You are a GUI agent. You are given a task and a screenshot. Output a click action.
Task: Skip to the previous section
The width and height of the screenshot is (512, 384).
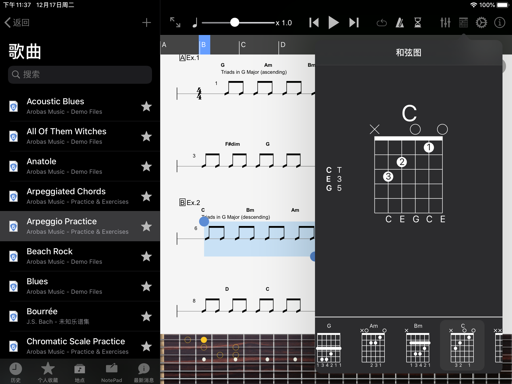point(314,23)
